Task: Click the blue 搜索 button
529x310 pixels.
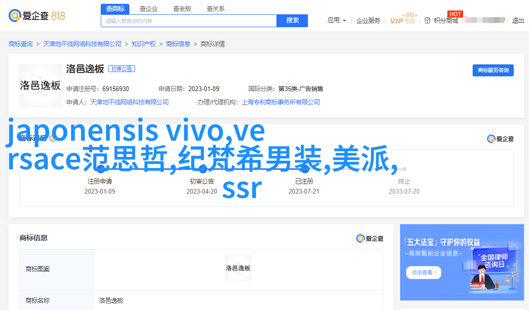Action: point(292,21)
